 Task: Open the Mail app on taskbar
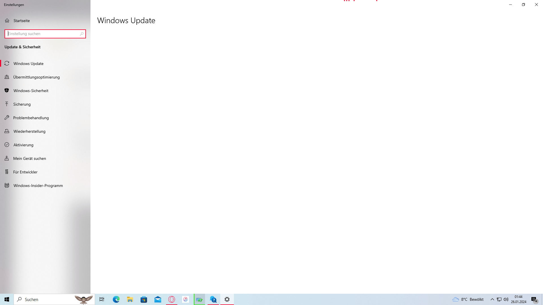(x=158, y=299)
